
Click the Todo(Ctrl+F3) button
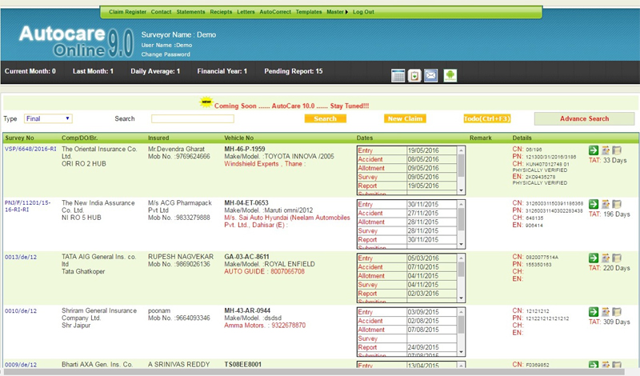tap(487, 119)
